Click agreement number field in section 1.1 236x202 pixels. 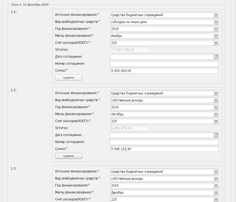click(x=164, y=64)
